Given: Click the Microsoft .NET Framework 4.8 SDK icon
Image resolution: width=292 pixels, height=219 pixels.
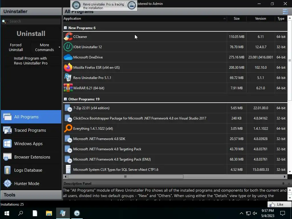Looking at the screenshot, I should click(x=68, y=139).
